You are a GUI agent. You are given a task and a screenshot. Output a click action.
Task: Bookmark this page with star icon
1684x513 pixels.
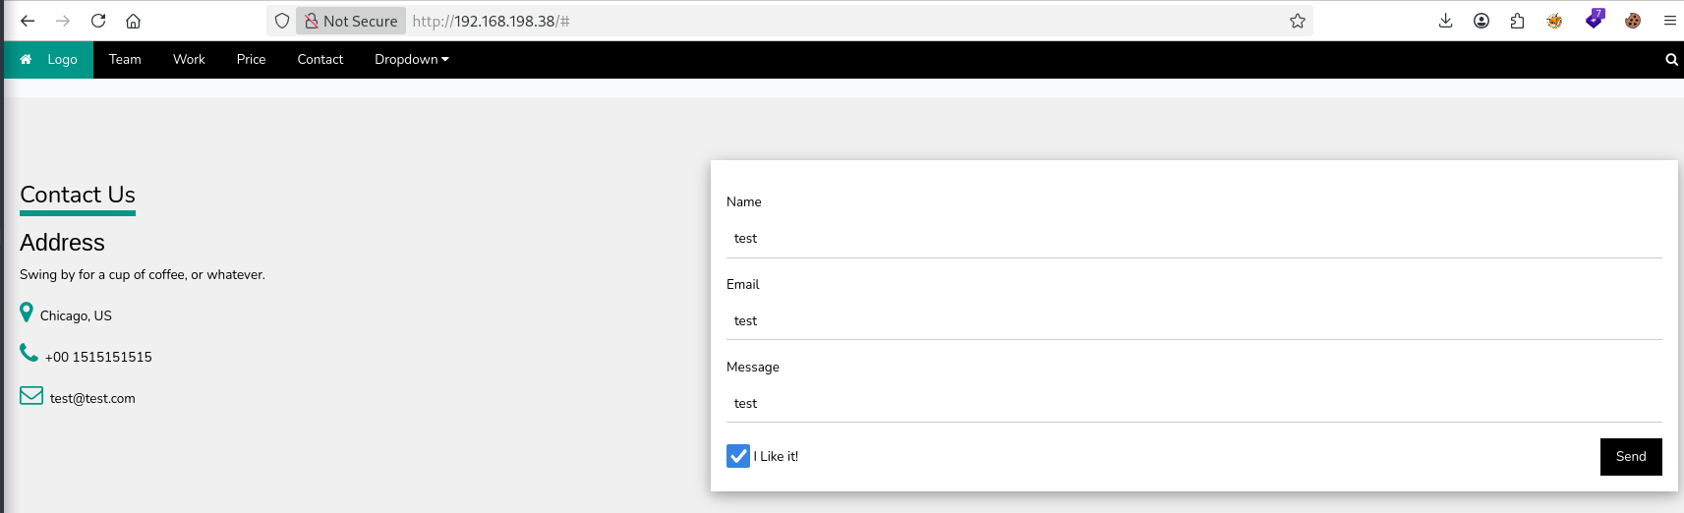[x=1298, y=21]
